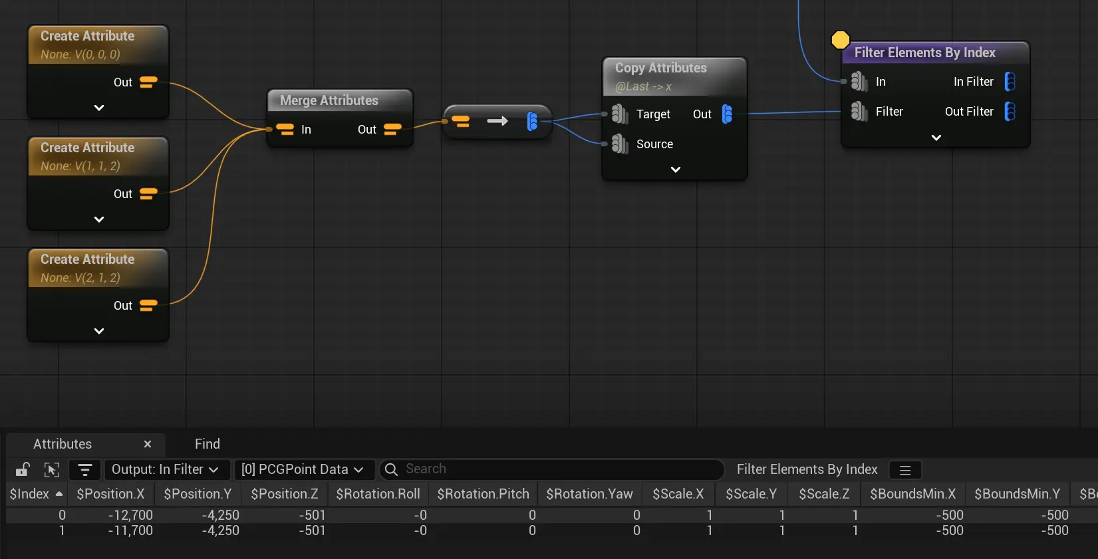
Task: Open the hamburger menu beside Filter Elements By Index
Action: (x=904, y=470)
